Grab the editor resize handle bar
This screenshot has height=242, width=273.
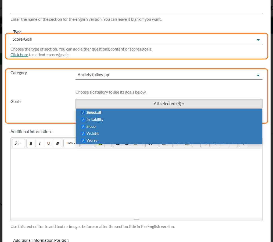click(x=136, y=219)
